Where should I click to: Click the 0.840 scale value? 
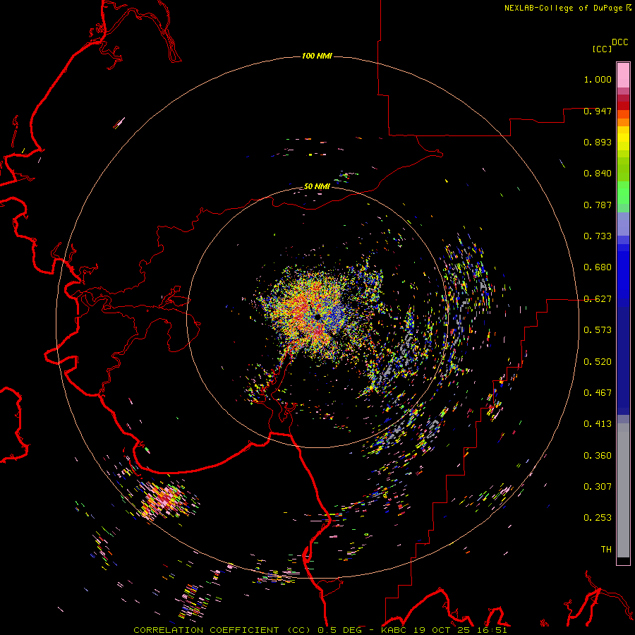click(598, 174)
